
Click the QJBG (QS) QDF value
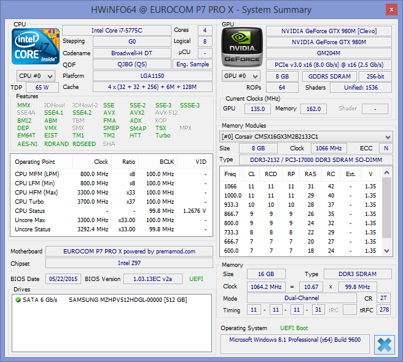132,64
